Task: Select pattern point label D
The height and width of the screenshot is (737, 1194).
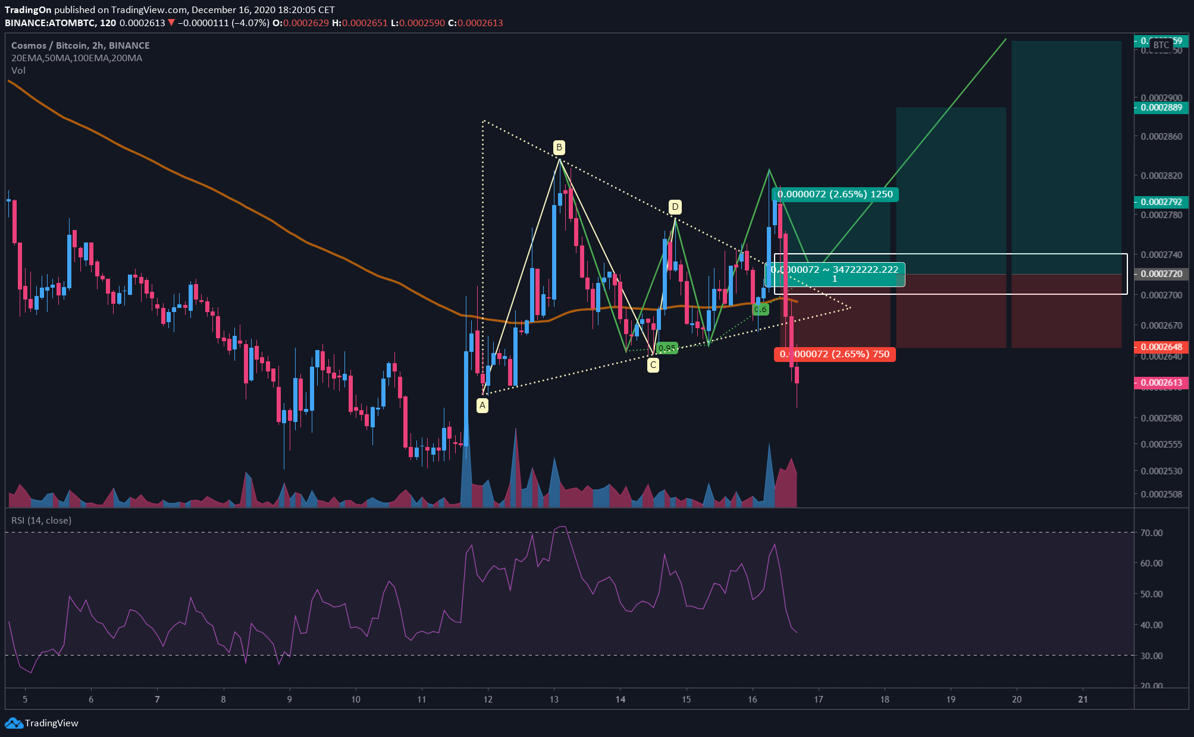Action: (x=675, y=207)
